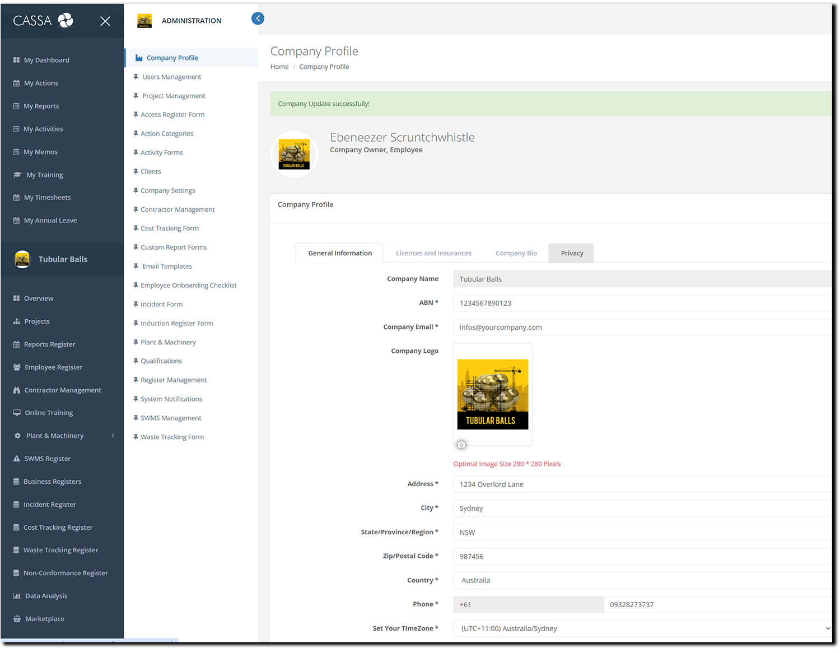
Task: Open Custom Report Forms in admin menu
Action: [x=174, y=248]
